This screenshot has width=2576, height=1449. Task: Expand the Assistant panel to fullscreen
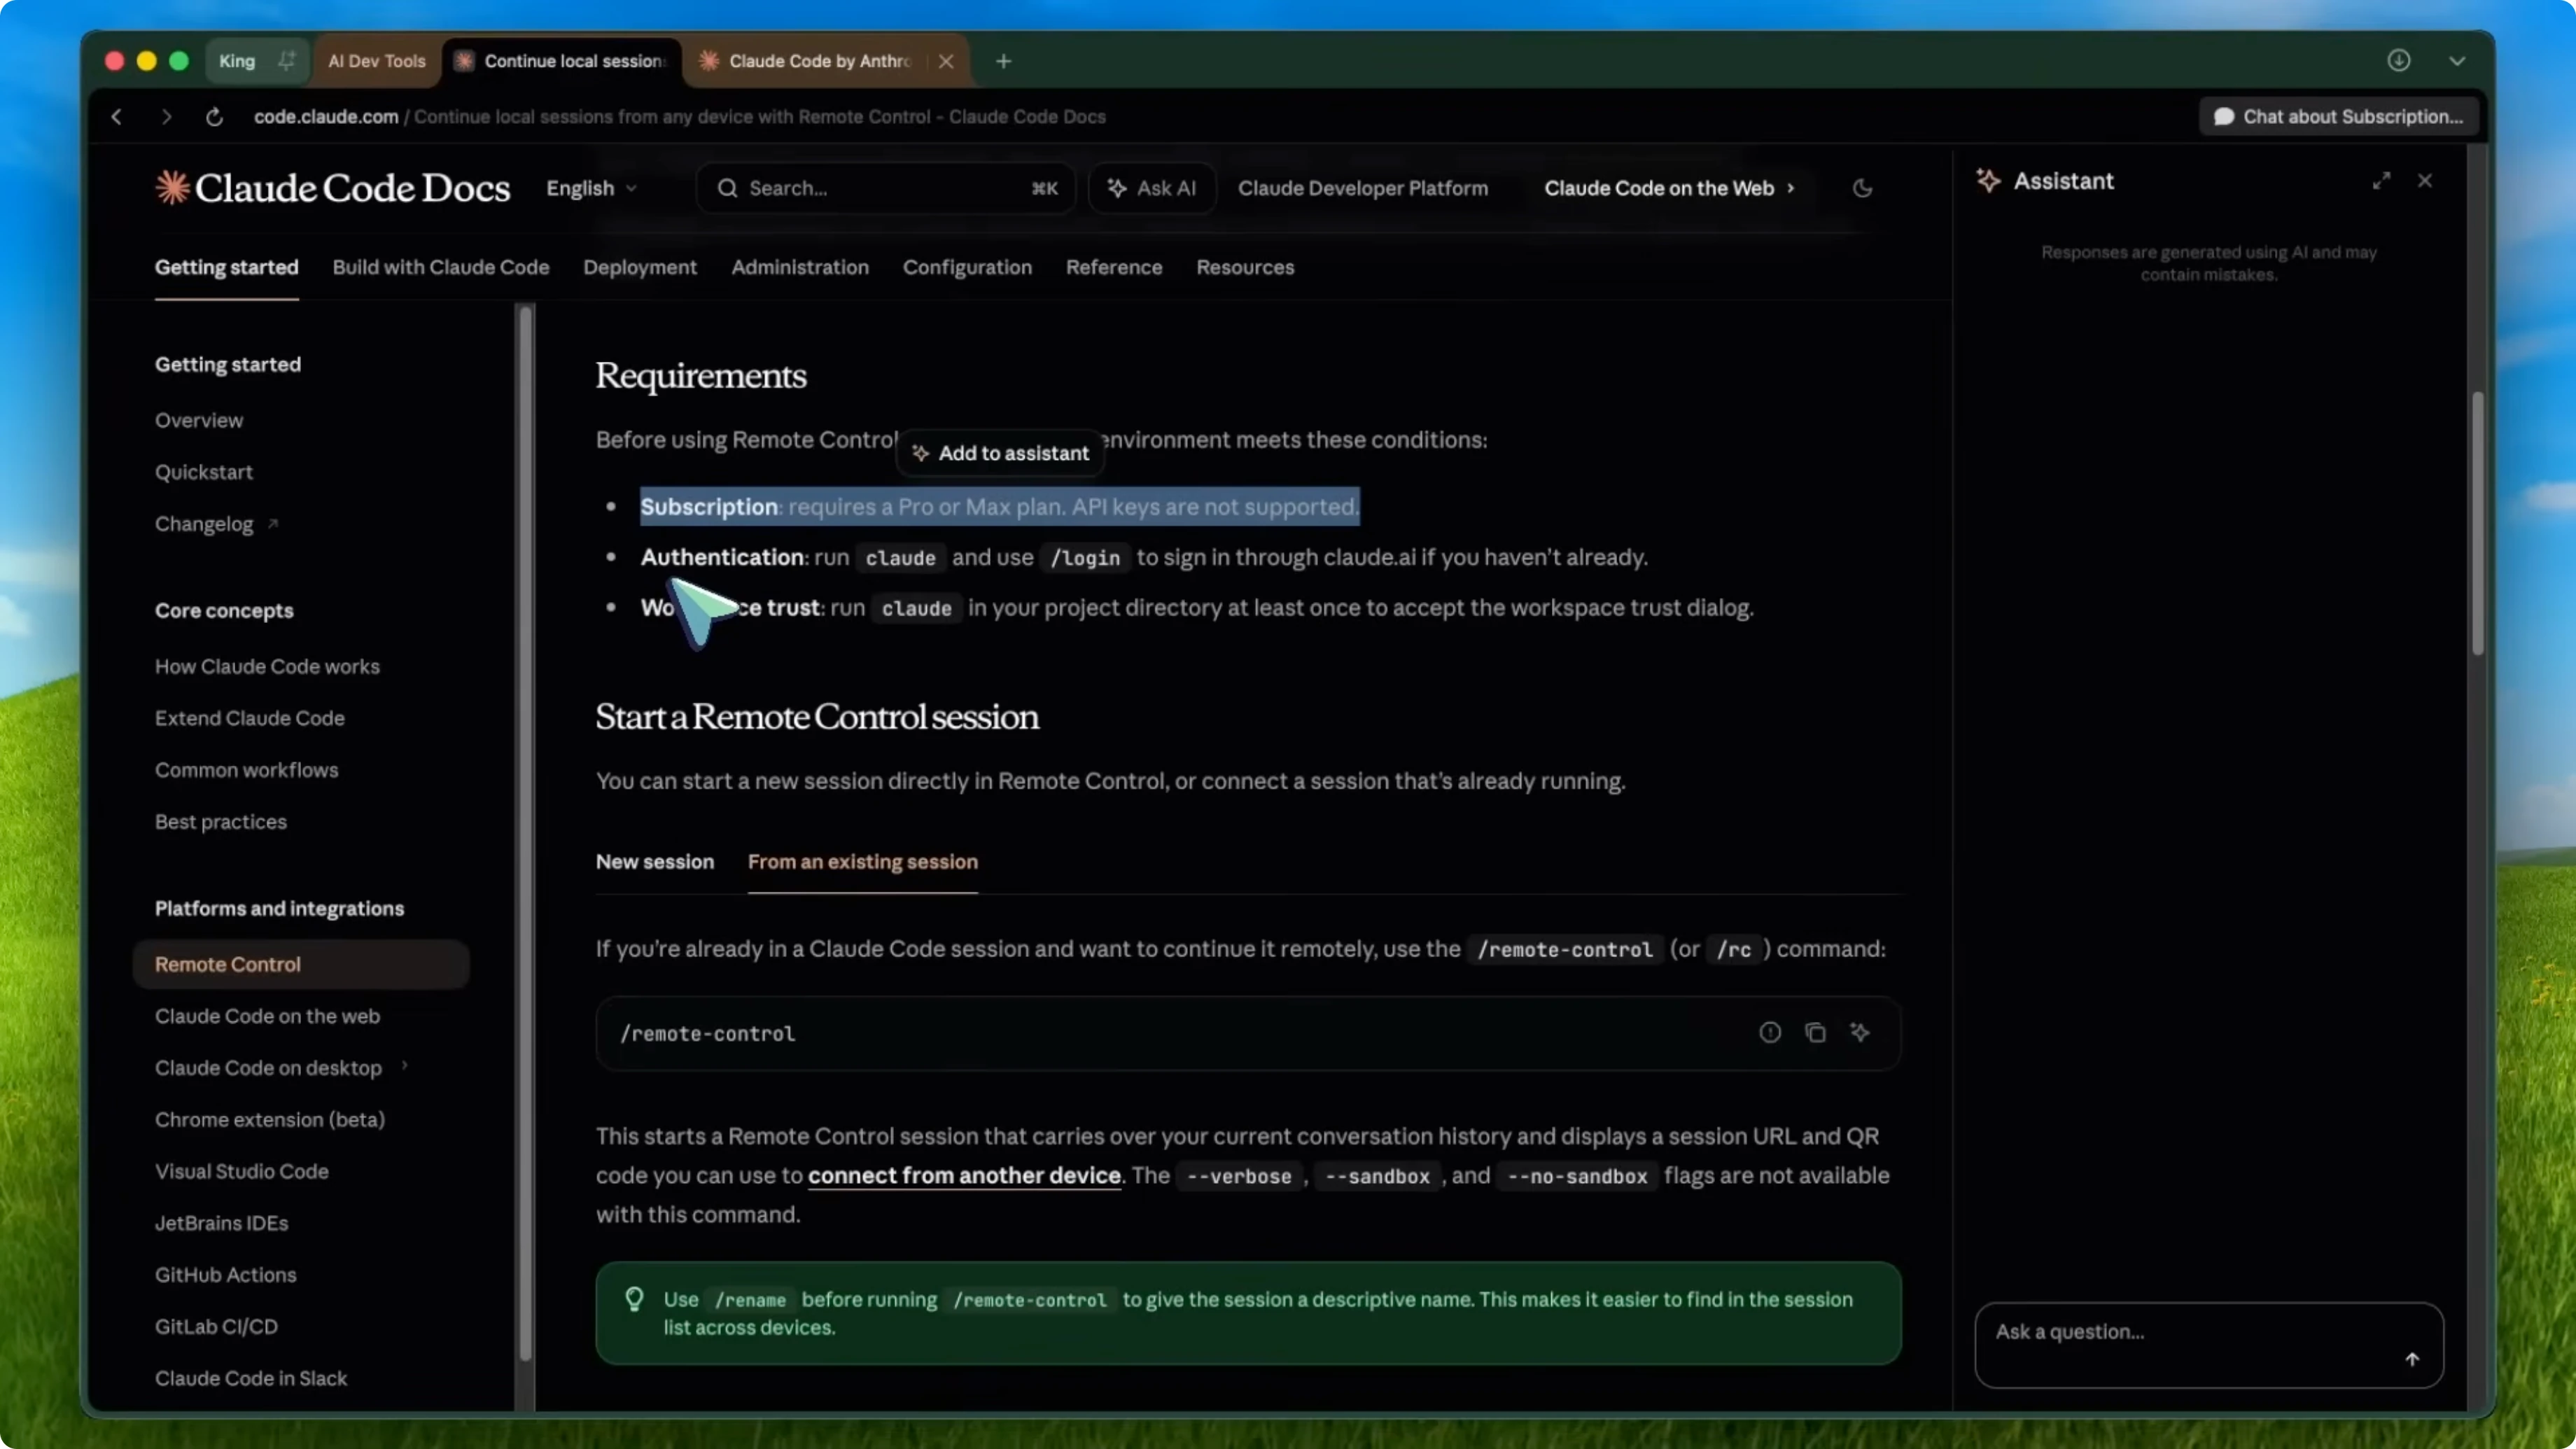pos(2382,181)
